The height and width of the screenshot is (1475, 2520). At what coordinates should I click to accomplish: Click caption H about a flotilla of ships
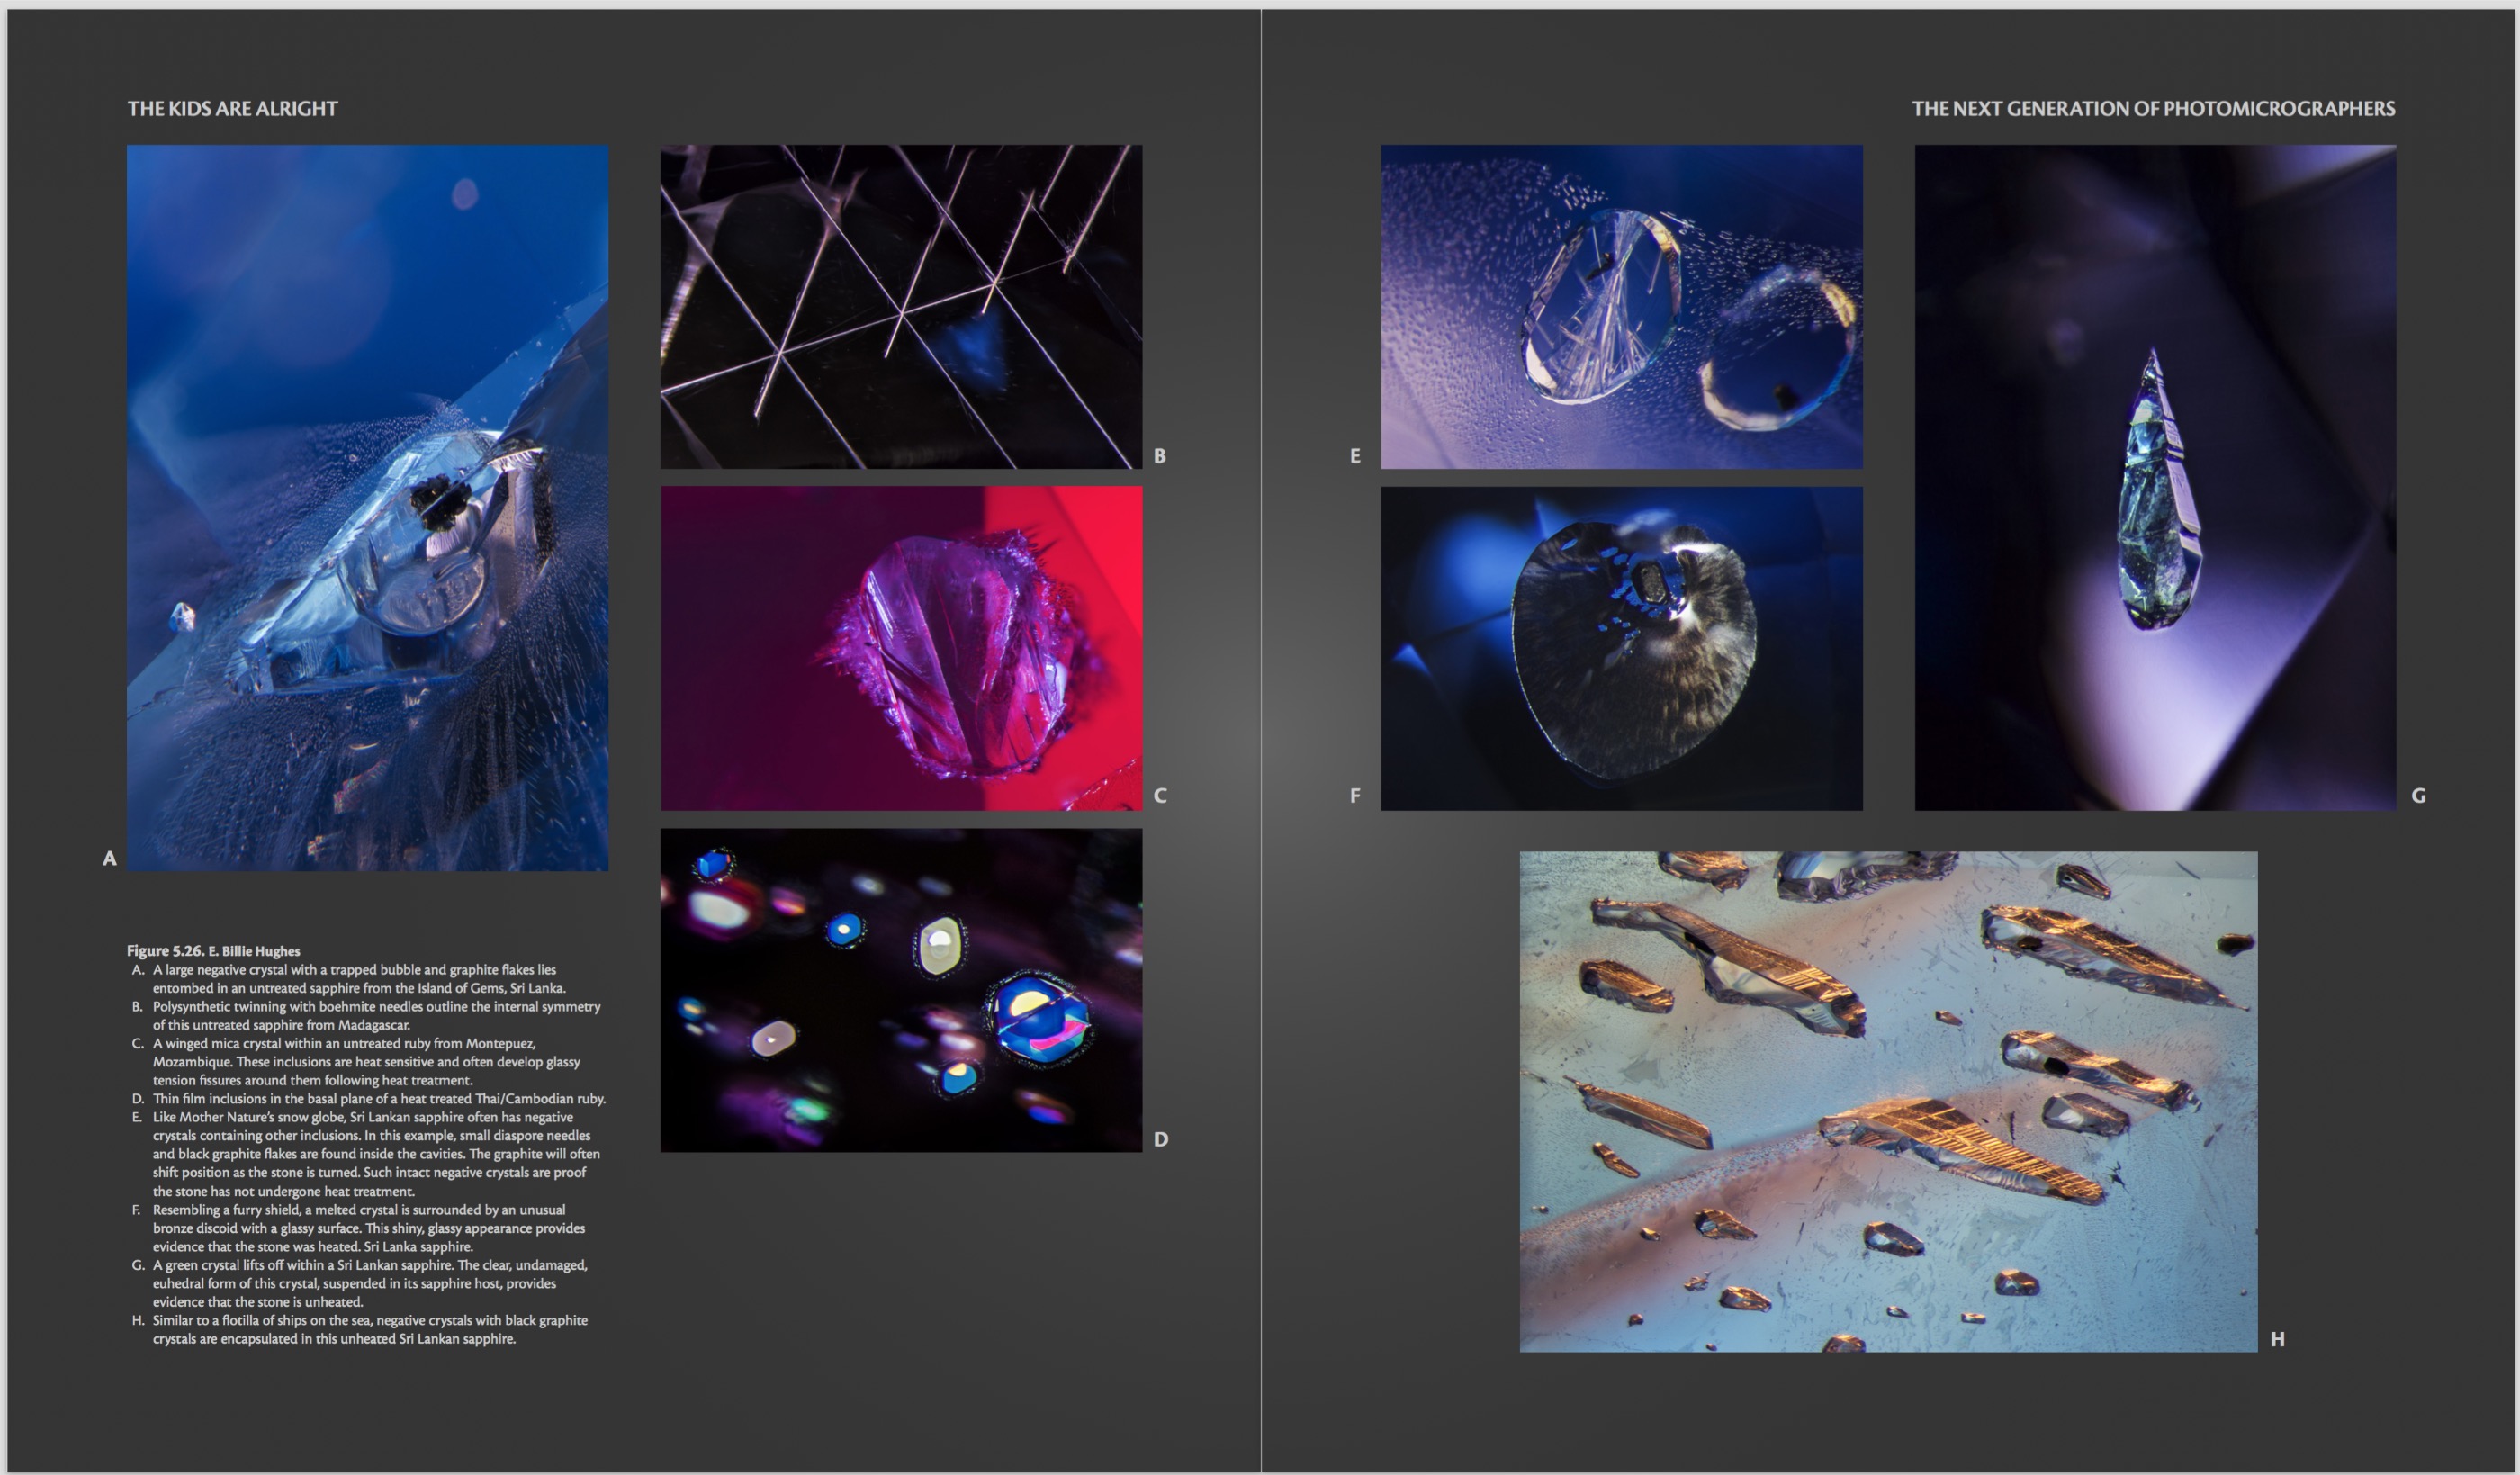tap(360, 1329)
